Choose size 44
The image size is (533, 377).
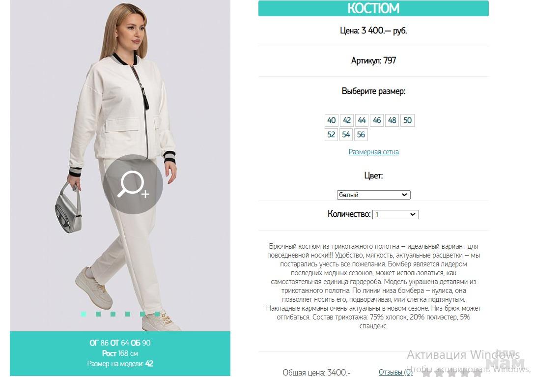pyautogui.click(x=362, y=120)
